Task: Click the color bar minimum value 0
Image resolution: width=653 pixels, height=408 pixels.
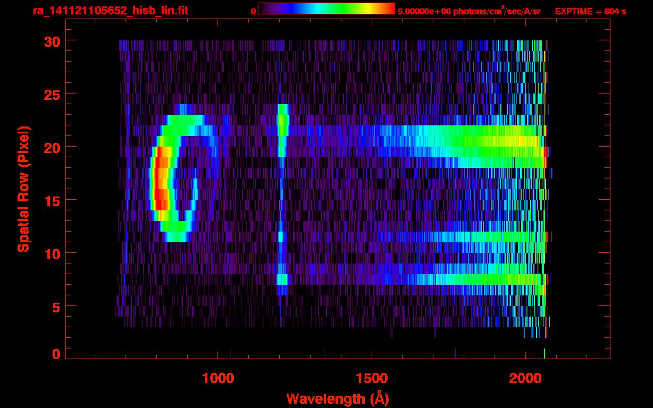Action: (254, 11)
